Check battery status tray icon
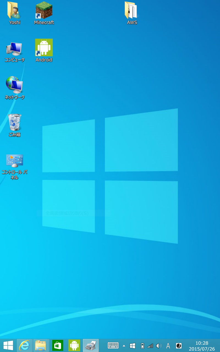This screenshot has width=220, height=352. point(142,346)
